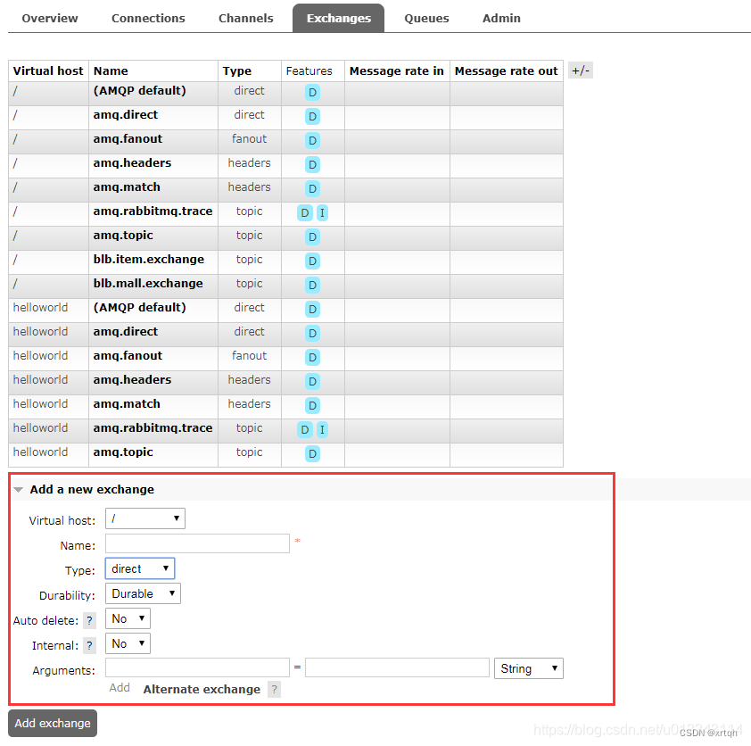This screenshot has height=746, width=751.
Task: Click the +/- column toggle button
Action: (580, 70)
